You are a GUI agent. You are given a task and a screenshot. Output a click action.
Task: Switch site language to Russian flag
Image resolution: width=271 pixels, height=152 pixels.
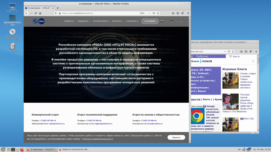tap(162, 21)
